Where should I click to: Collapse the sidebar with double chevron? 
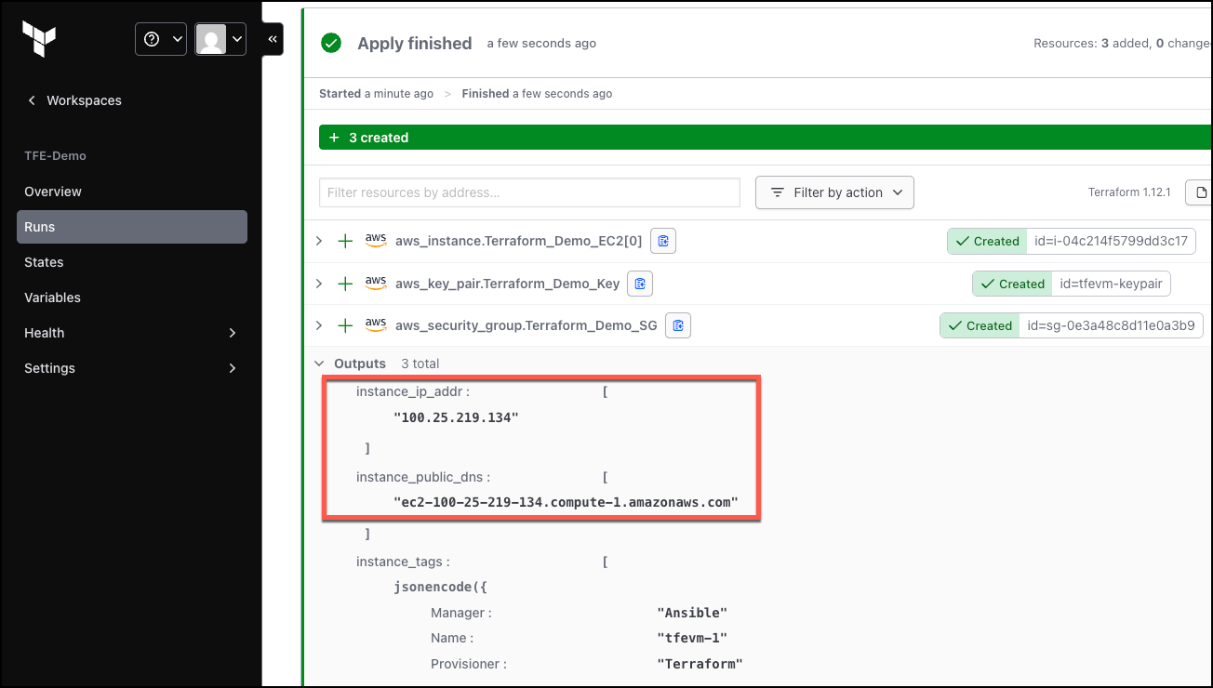[x=273, y=39]
